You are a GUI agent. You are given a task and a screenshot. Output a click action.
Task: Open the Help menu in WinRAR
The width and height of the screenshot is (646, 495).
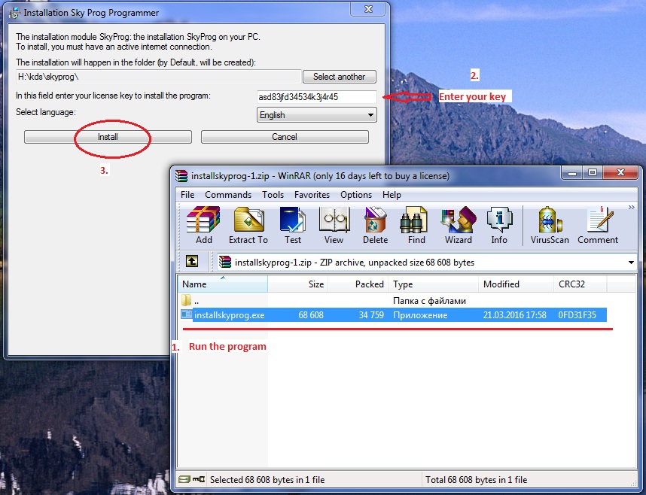tap(392, 194)
